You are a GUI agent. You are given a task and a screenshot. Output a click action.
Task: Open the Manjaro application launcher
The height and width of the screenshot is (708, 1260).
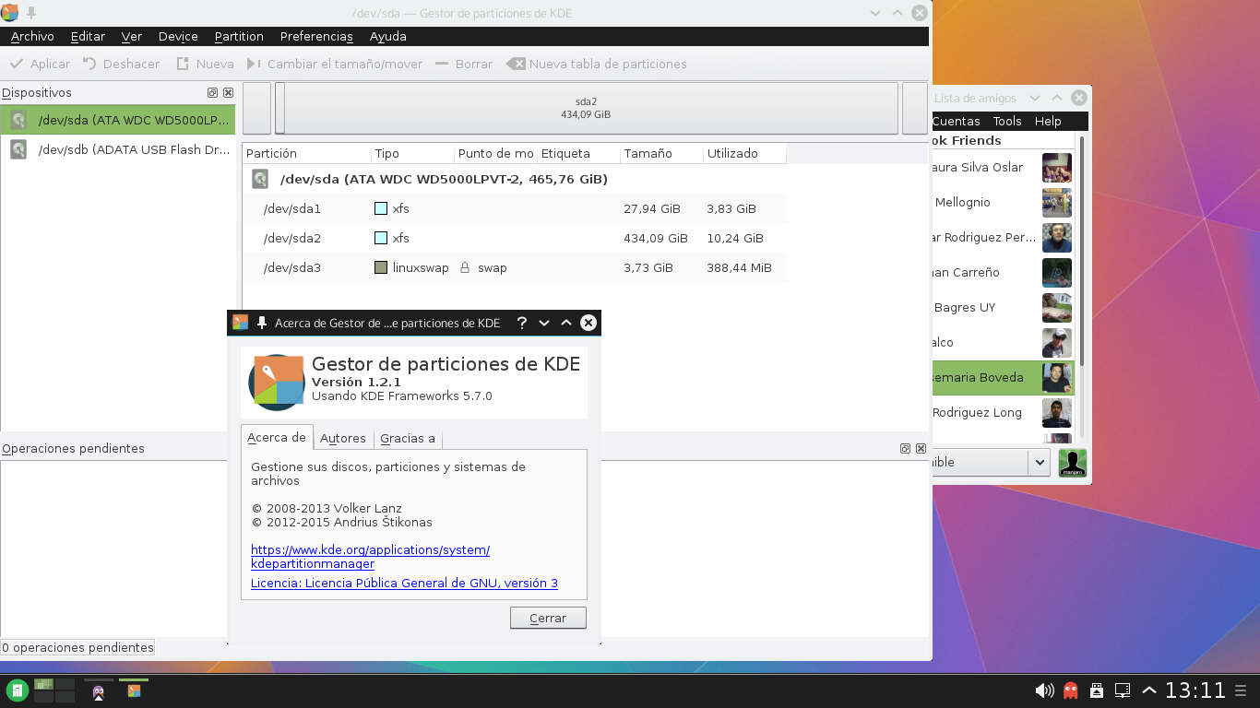point(17,690)
